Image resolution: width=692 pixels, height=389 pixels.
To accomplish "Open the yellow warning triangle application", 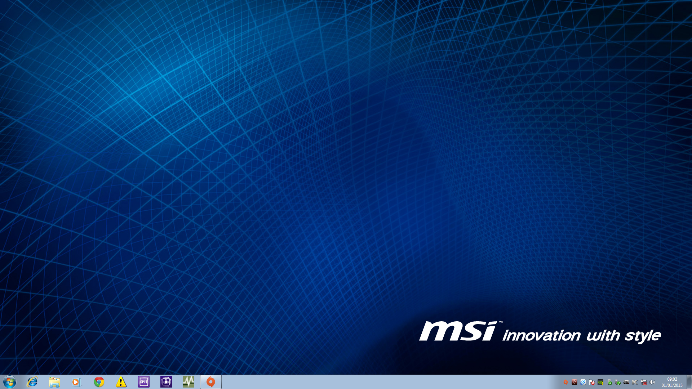I will tap(121, 382).
